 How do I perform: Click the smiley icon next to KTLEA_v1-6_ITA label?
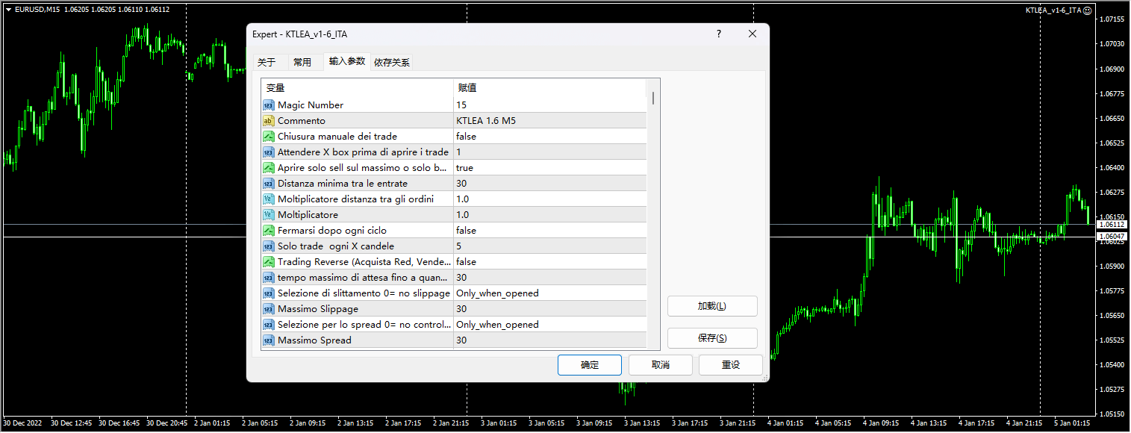[x=1089, y=10]
